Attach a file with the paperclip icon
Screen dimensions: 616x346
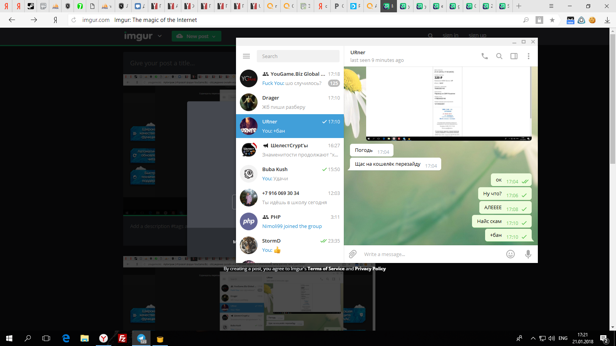[353, 254]
